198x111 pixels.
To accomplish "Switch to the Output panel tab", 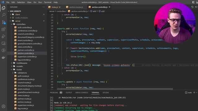I will 69,92.
